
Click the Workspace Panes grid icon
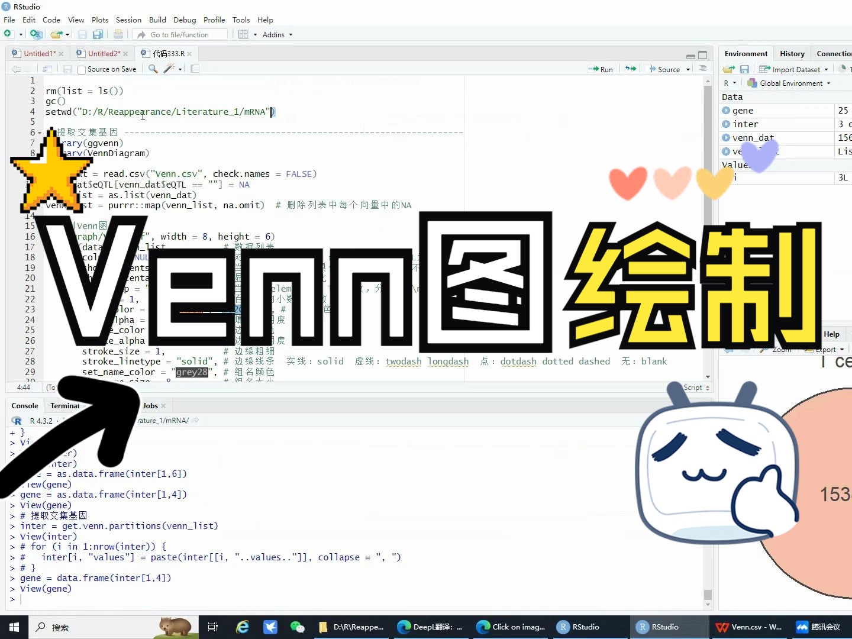tap(243, 34)
